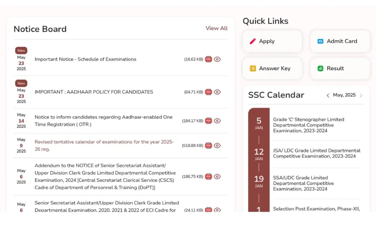Click the yellow Answer Key icon
Viewport: 376px width, 226px height.
point(253,68)
